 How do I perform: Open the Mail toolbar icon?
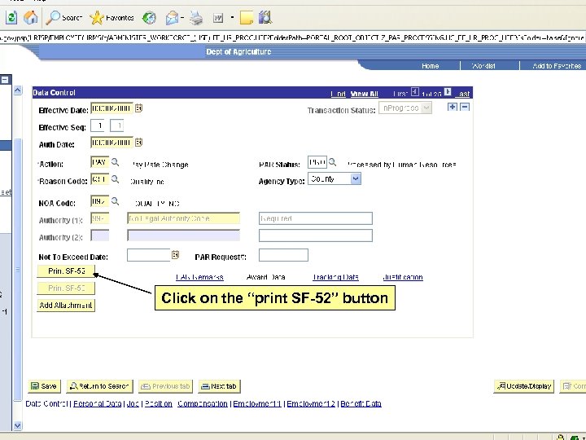172,18
